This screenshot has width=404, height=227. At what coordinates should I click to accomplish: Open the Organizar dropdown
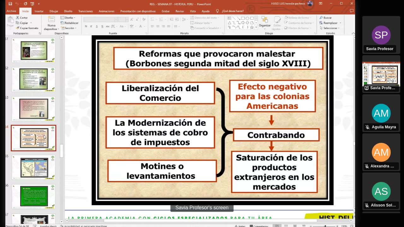(265, 23)
